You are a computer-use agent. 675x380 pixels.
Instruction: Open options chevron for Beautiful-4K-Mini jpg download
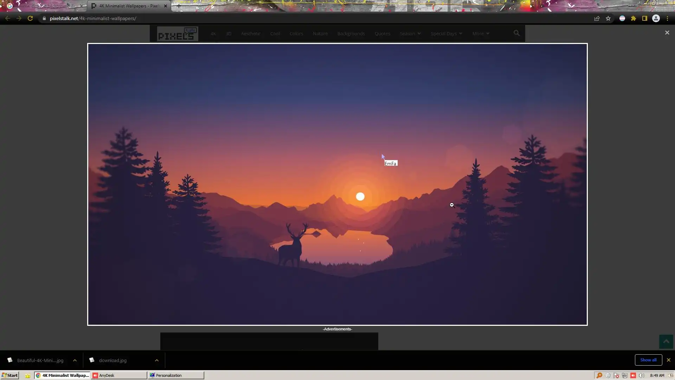75,360
